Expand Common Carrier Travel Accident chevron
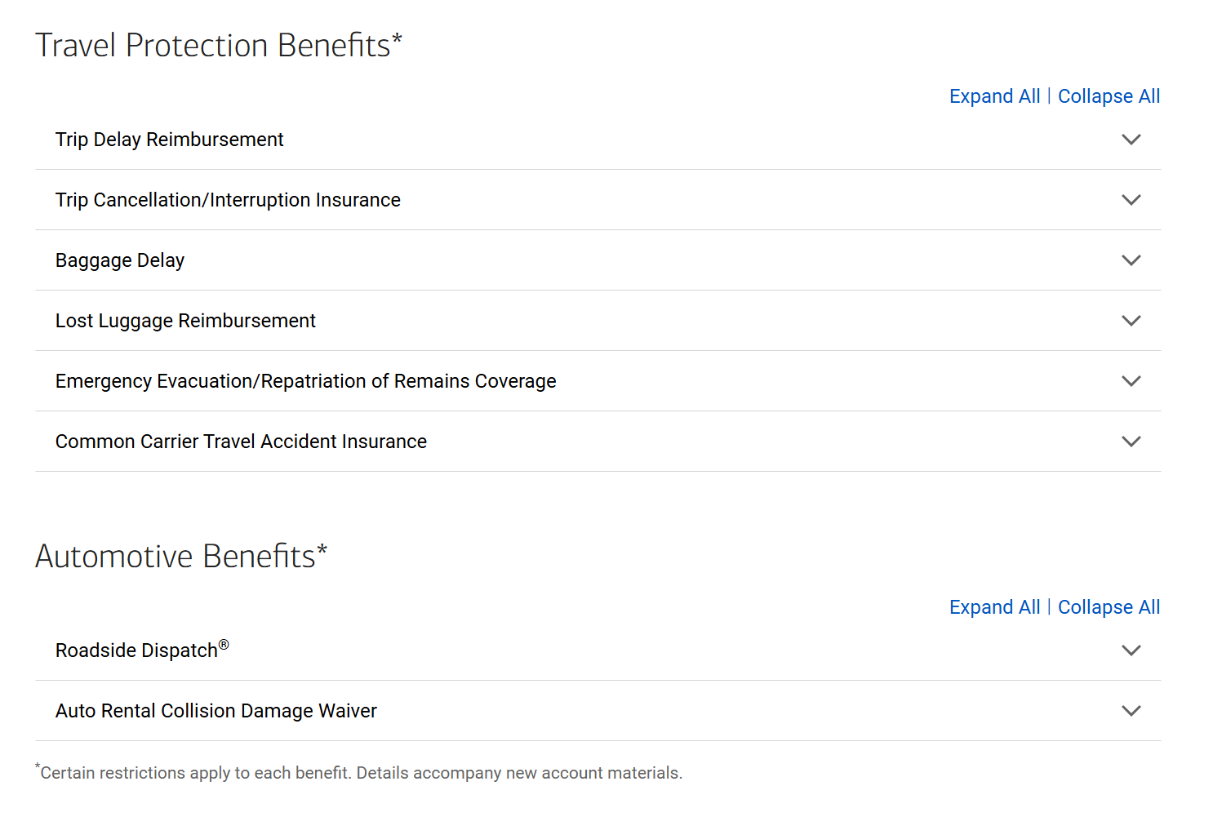The width and height of the screenshot is (1222, 817). click(1131, 442)
